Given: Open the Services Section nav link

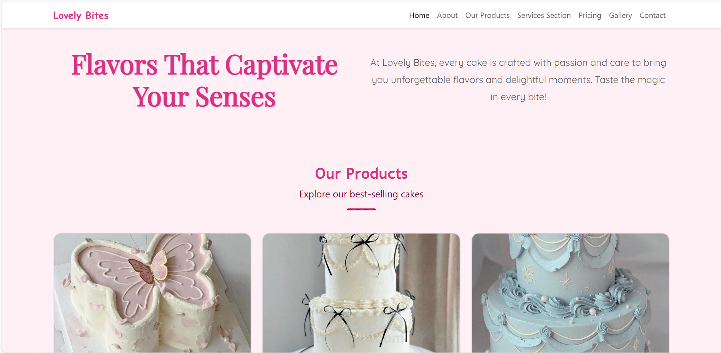Looking at the screenshot, I should 544,15.
